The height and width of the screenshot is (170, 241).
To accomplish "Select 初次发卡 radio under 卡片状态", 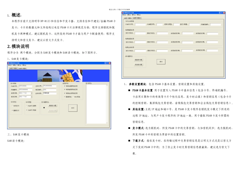I will (12, 106).
